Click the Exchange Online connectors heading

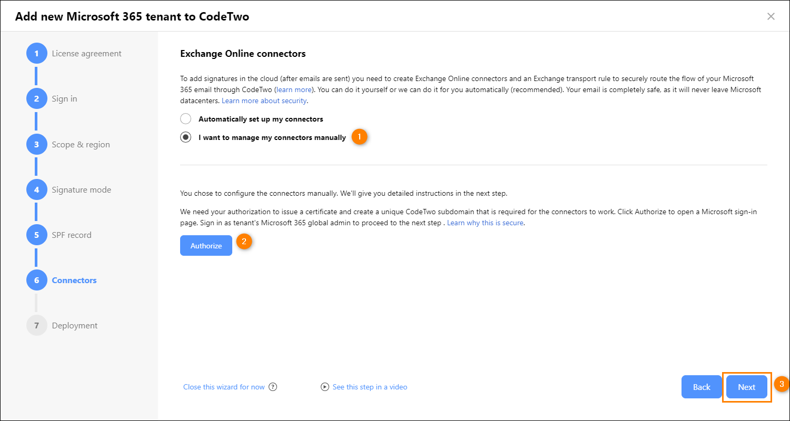[243, 53]
